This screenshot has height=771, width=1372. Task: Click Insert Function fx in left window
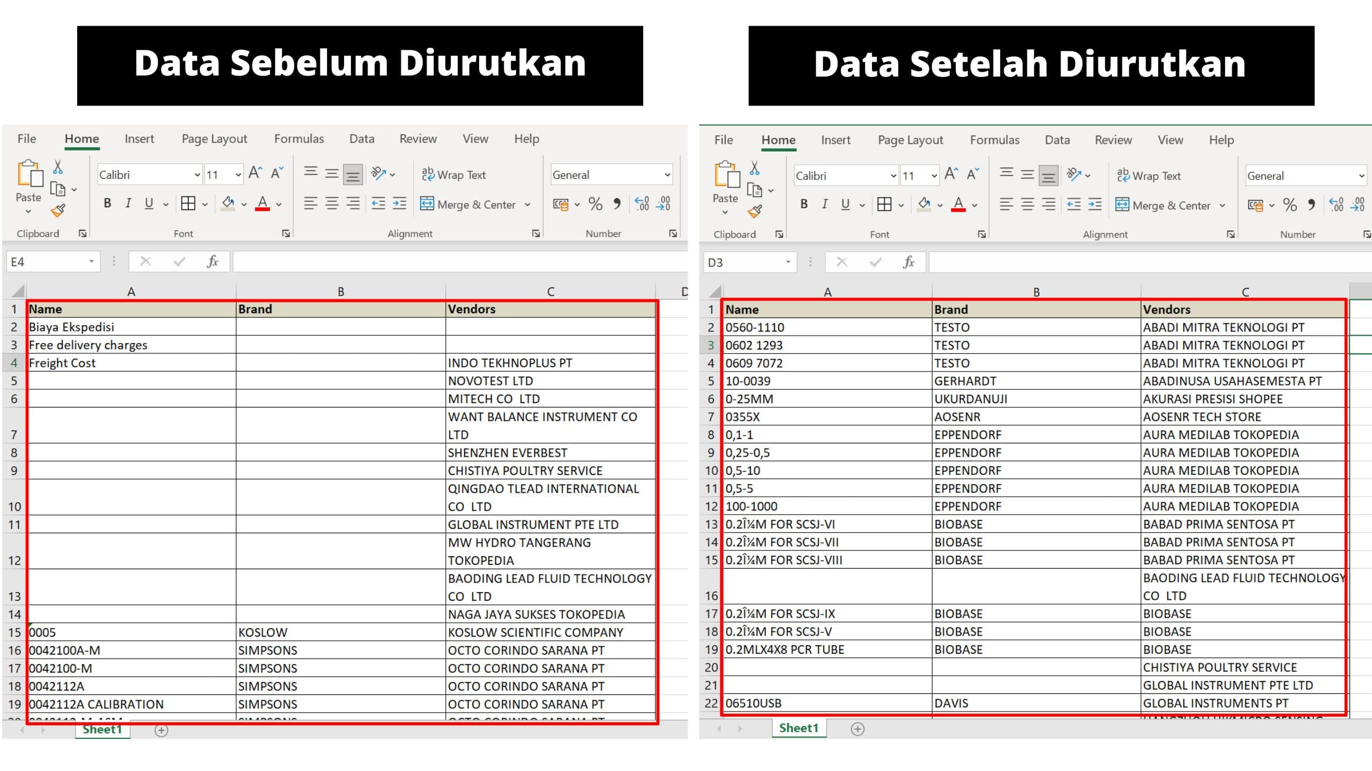212,261
